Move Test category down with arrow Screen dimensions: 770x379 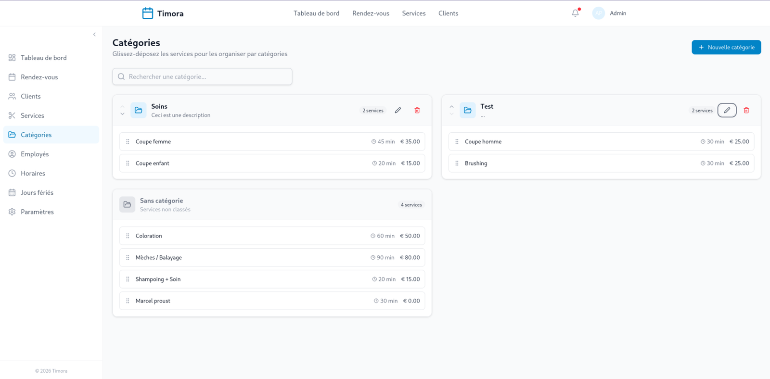(x=451, y=114)
